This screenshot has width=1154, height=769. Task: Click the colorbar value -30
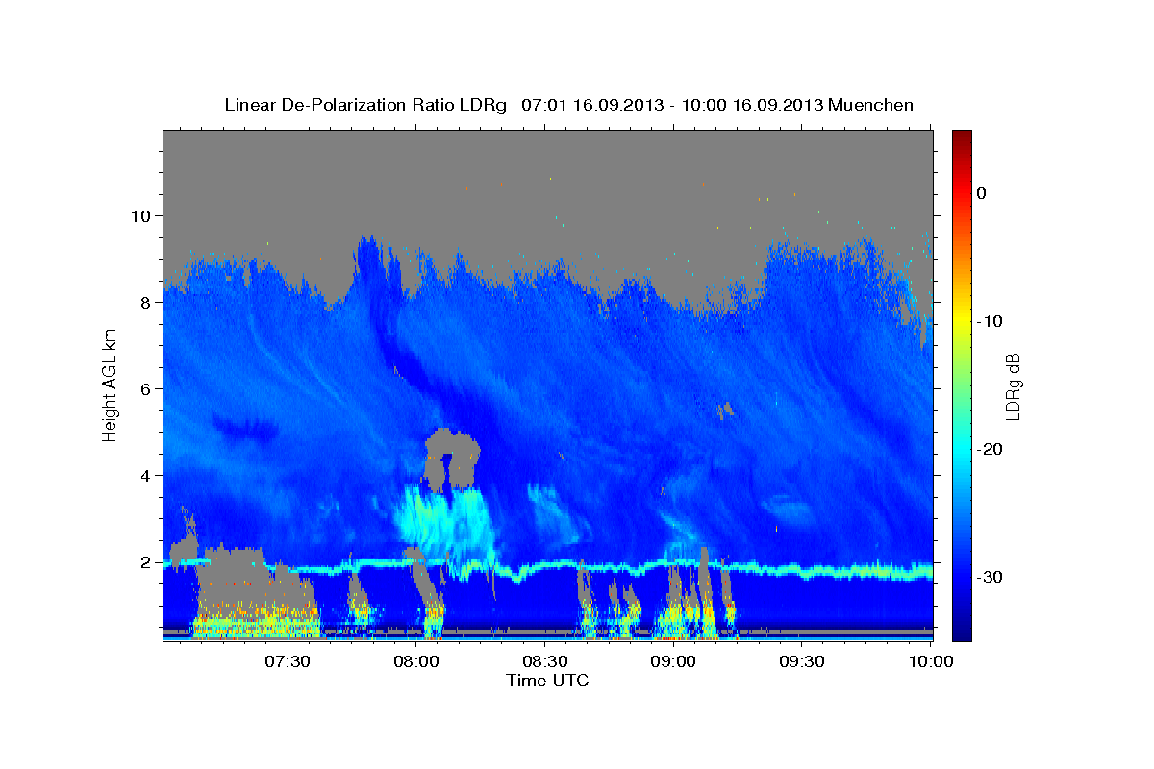991,577
